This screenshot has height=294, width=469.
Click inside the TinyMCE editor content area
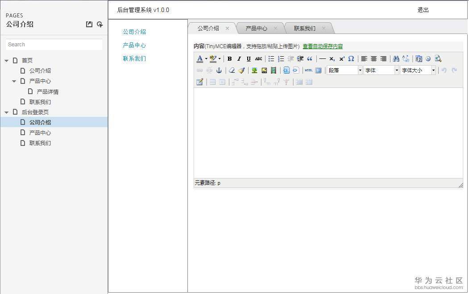(x=328, y=133)
